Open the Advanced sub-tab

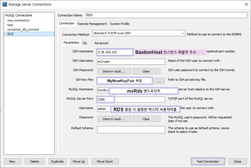[101, 43]
